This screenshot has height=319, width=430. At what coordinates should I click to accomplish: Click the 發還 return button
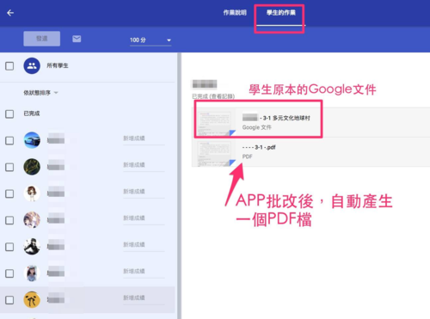(x=42, y=39)
